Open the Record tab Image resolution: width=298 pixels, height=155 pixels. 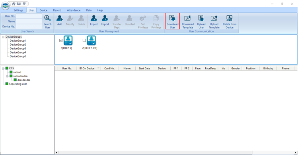click(x=57, y=10)
